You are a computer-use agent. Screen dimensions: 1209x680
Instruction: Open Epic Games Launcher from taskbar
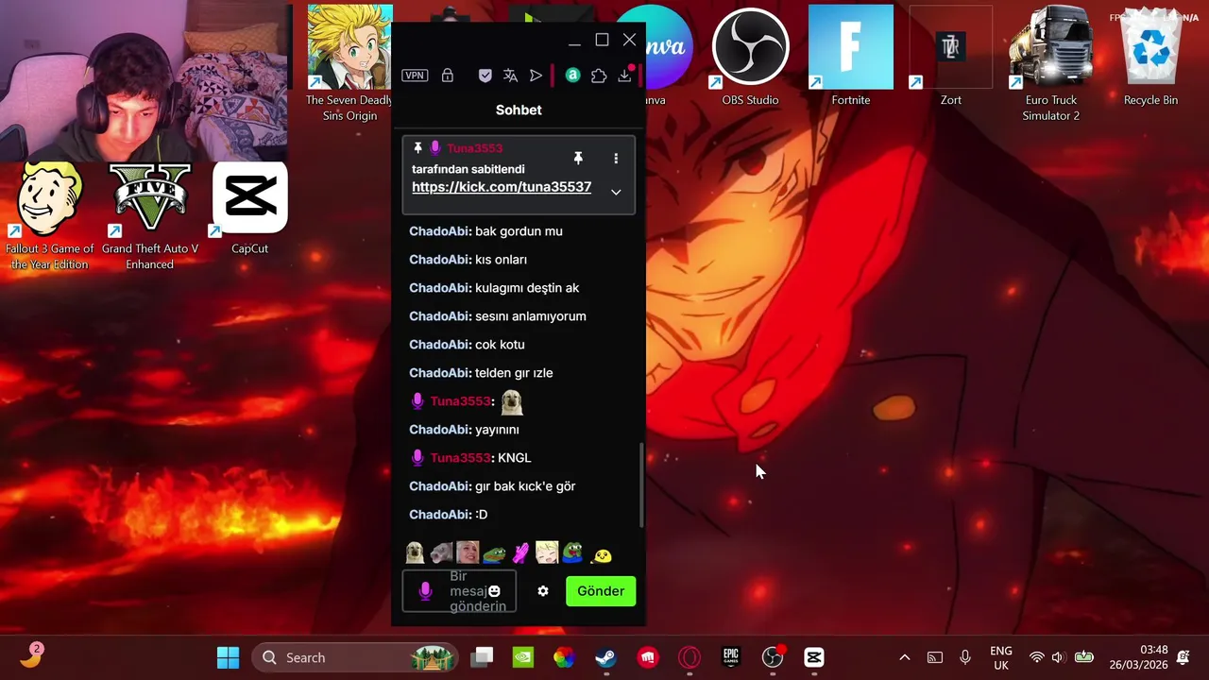(x=731, y=657)
